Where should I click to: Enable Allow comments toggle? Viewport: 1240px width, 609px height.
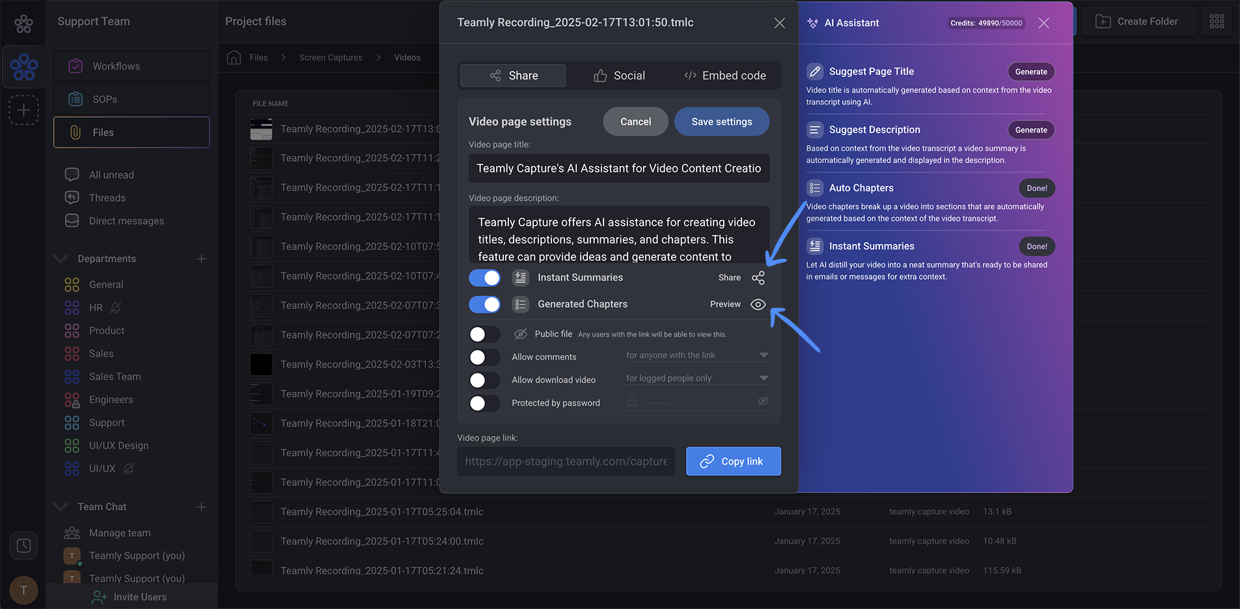pyautogui.click(x=485, y=357)
